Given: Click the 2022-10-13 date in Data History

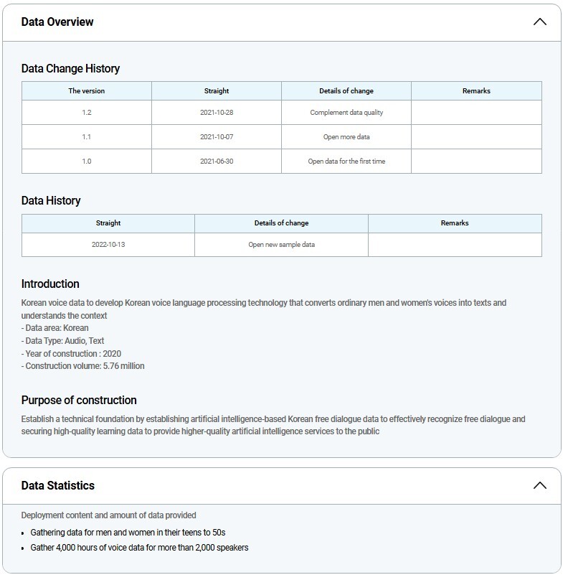Looking at the screenshot, I should coord(108,245).
